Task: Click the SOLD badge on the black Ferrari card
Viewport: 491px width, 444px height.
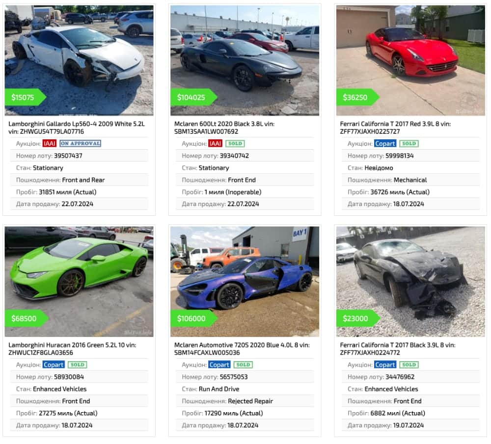Action: pyautogui.click(x=409, y=365)
